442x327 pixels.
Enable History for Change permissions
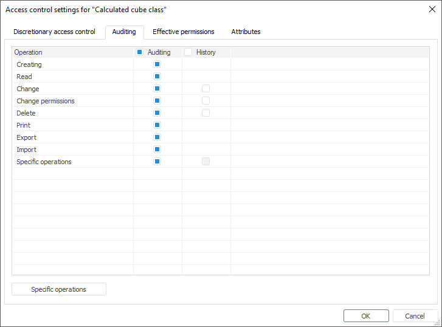tap(206, 101)
